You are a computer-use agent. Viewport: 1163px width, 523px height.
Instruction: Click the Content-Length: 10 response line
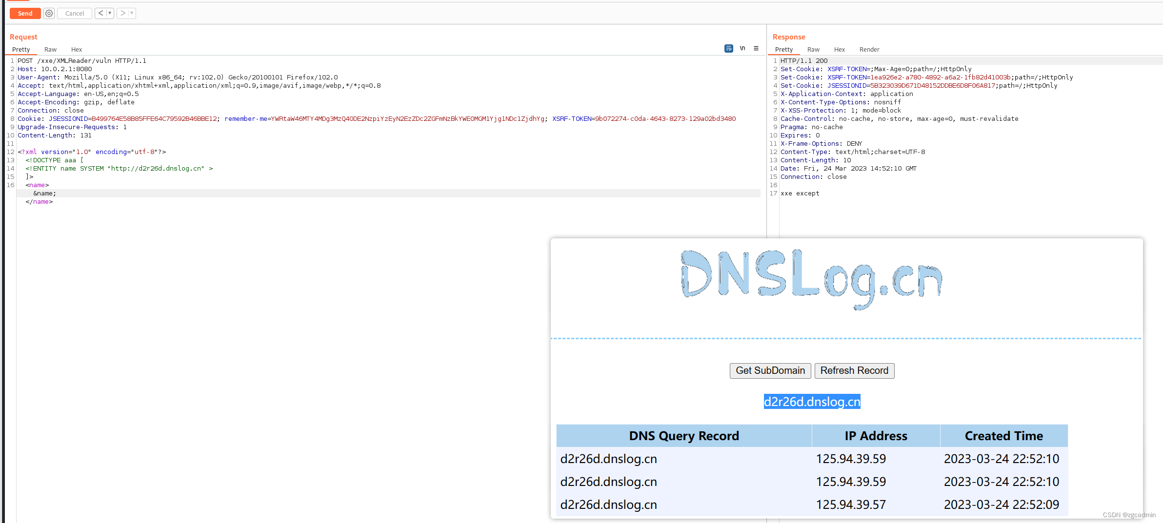816,160
